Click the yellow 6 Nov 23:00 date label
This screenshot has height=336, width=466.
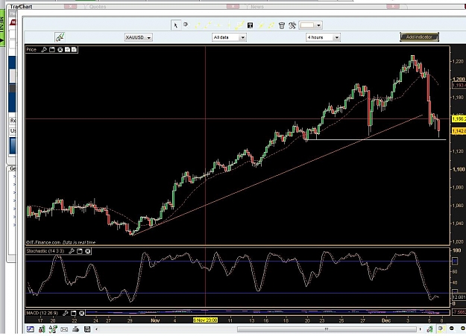[205, 320]
